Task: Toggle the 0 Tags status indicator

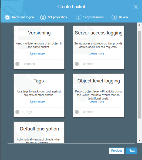Action: point(17,112)
